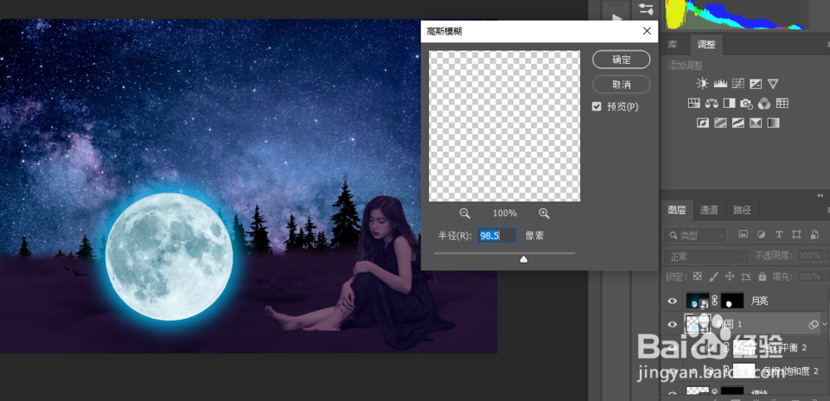The image size is (830, 401).
Task: Click the 月亮 layer name
Action: [x=759, y=301]
